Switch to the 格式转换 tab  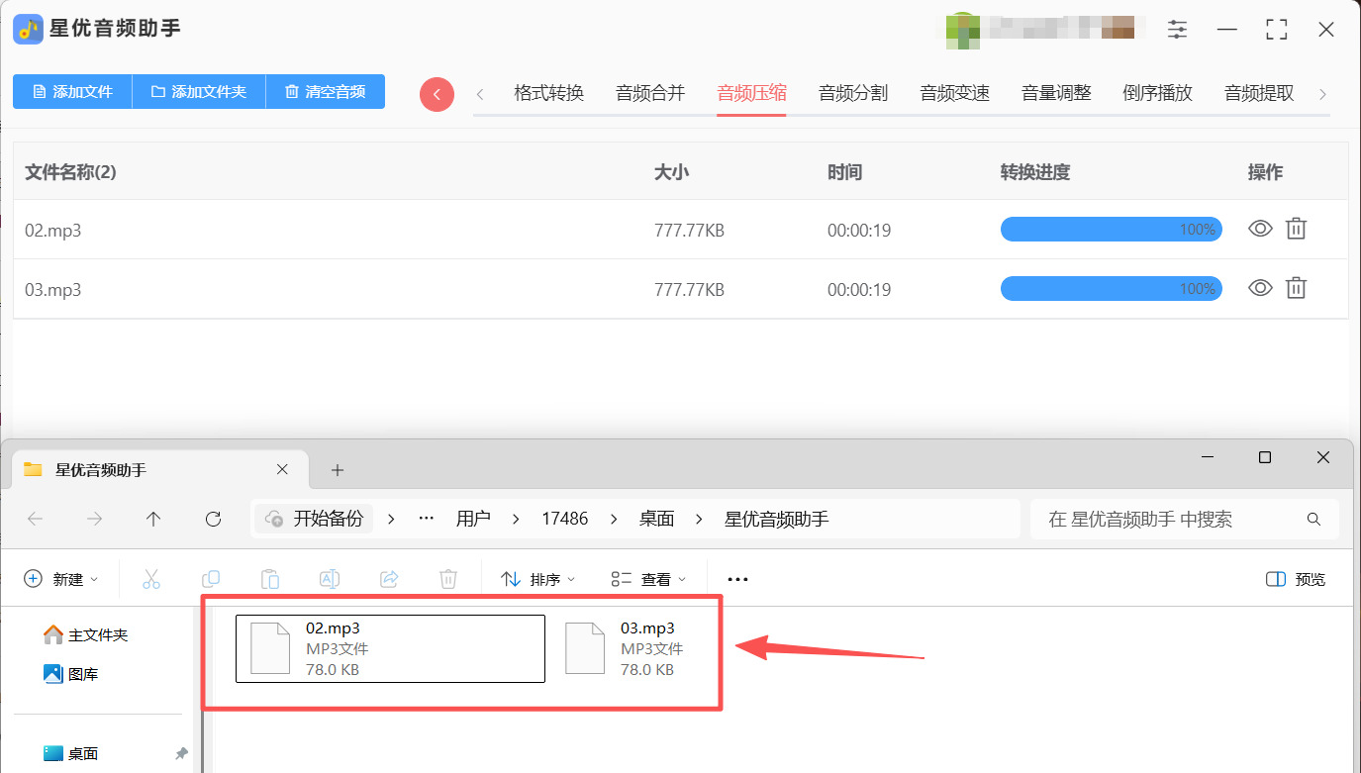pos(549,93)
